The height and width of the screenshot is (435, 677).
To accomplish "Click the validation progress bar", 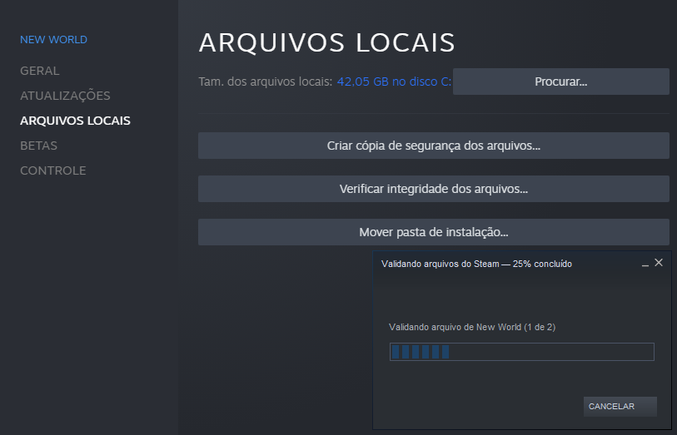I will point(521,352).
